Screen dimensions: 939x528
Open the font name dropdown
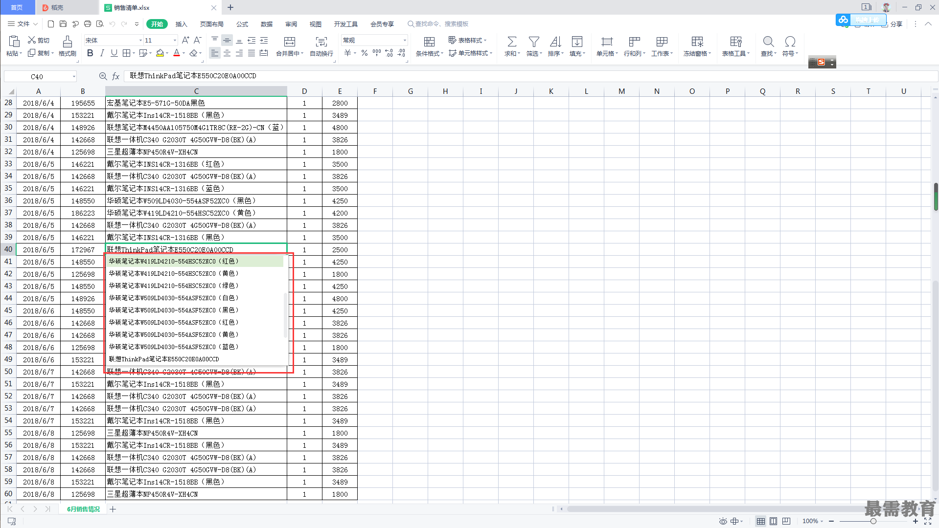(x=141, y=41)
